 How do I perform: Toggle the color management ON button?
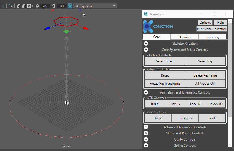pyautogui.click(x=70, y=6)
